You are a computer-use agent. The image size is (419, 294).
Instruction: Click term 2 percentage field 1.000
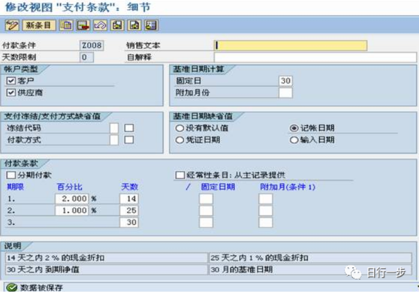coord(71,211)
